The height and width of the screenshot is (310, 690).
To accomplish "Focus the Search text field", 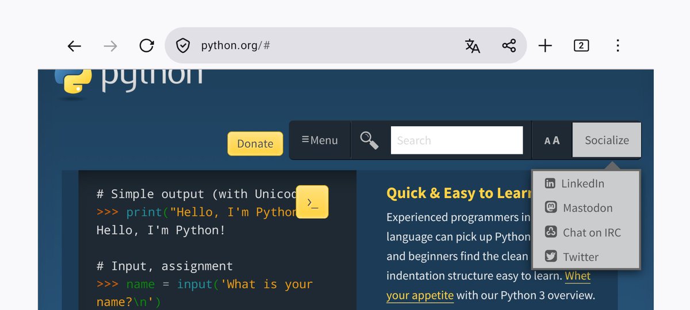I will point(457,140).
